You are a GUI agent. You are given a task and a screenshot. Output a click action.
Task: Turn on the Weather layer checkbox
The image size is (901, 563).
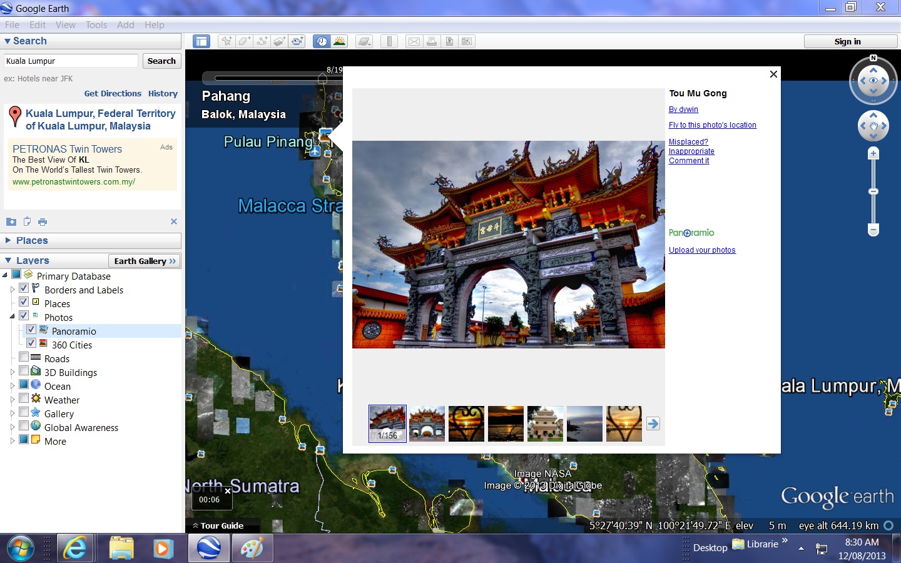pyautogui.click(x=24, y=398)
